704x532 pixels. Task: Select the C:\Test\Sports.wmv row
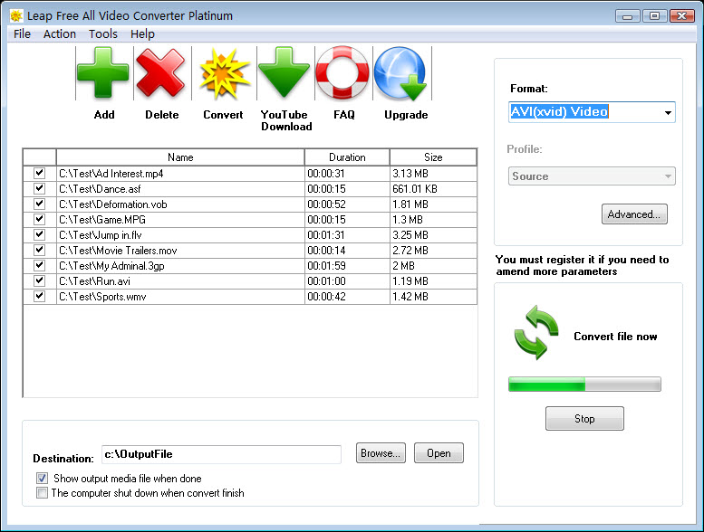tap(250, 297)
